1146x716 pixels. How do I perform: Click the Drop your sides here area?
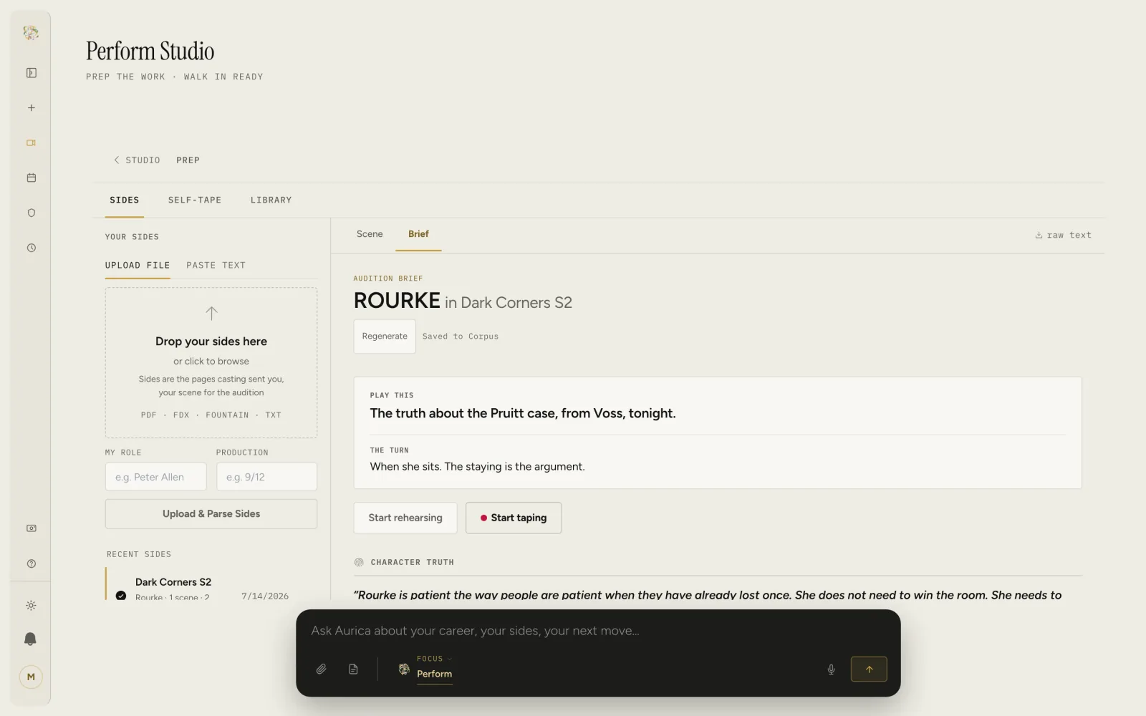click(x=211, y=362)
